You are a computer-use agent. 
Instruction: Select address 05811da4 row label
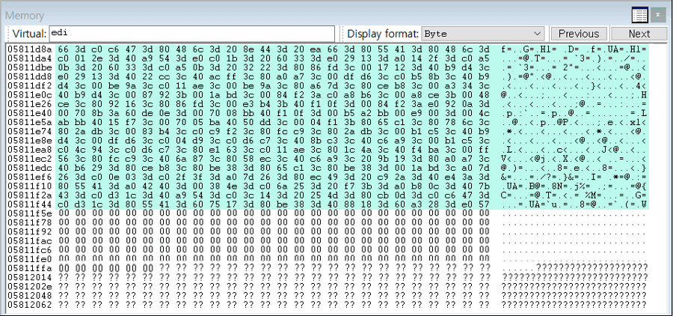30,57
